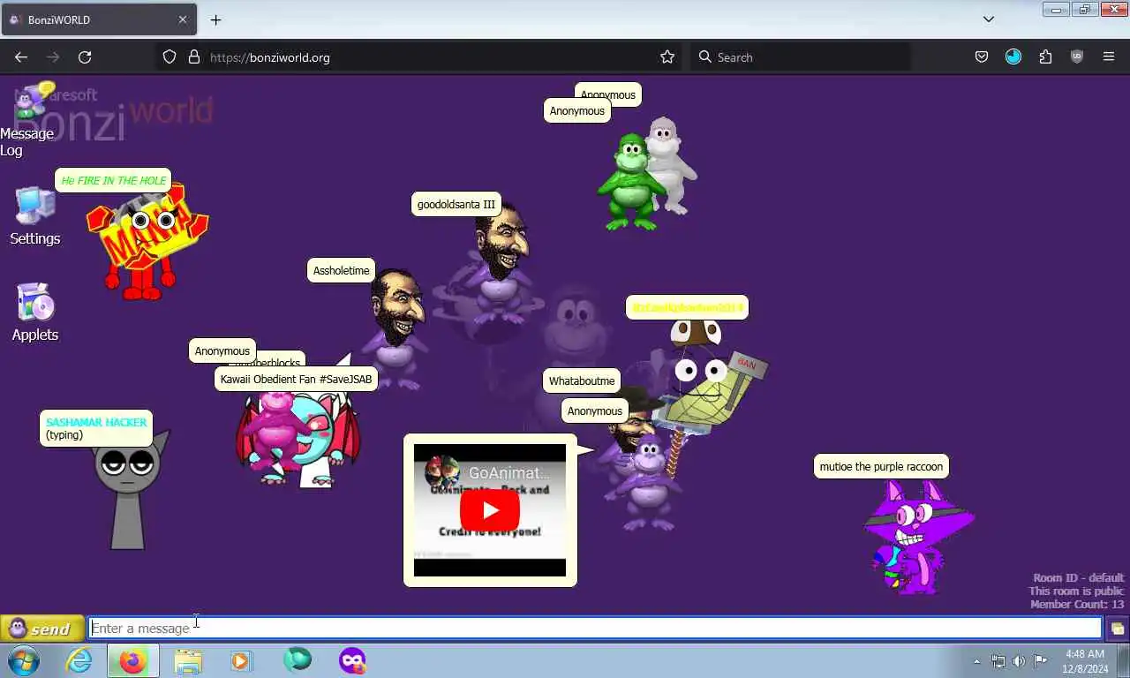Click the MANIA red character avatar
This screenshot has width=1130, height=678.
[x=146, y=242]
